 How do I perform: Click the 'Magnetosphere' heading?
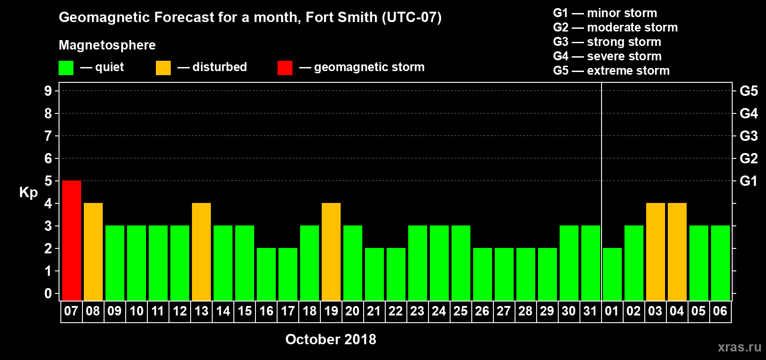(107, 45)
